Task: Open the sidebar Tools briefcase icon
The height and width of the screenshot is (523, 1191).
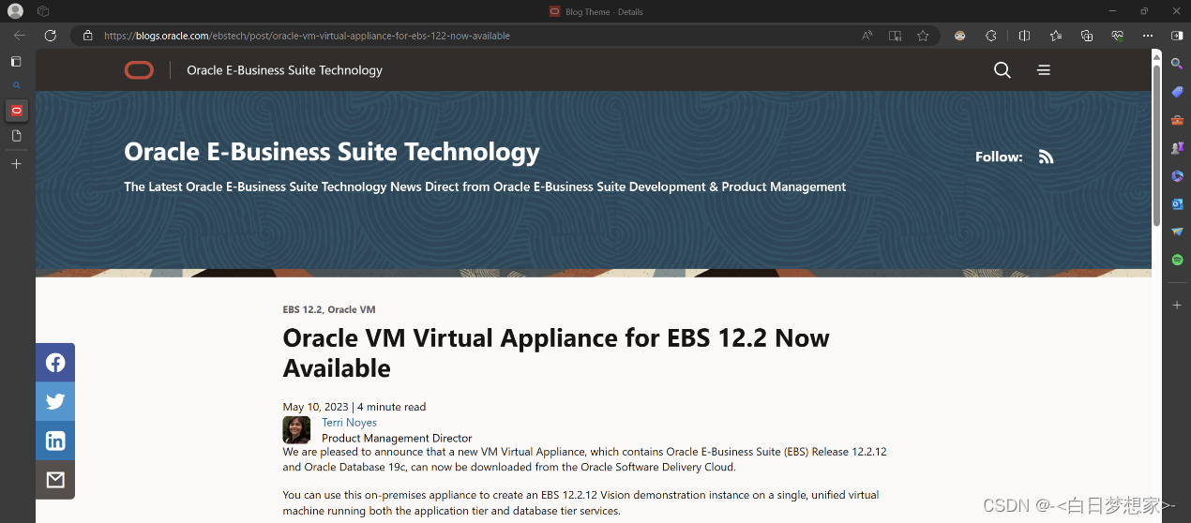Action: tap(1177, 120)
